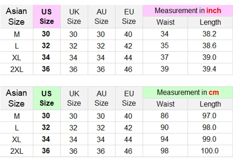
Task: Click length value 38.2 in inch table
Action: coord(209,34)
